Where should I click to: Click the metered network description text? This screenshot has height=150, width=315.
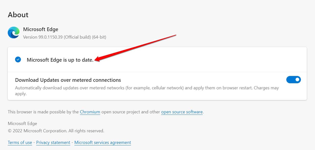(x=147, y=88)
